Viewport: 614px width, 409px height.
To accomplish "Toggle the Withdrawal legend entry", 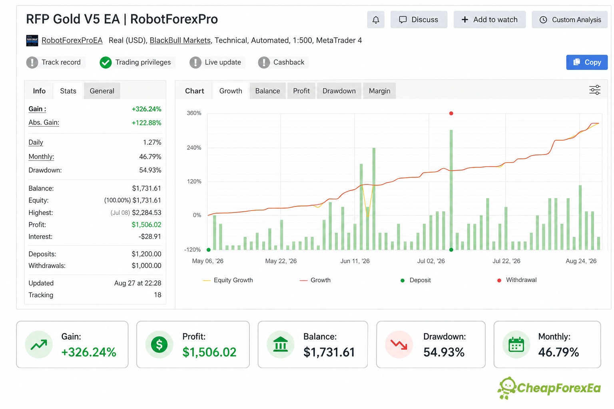I will (x=516, y=280).
